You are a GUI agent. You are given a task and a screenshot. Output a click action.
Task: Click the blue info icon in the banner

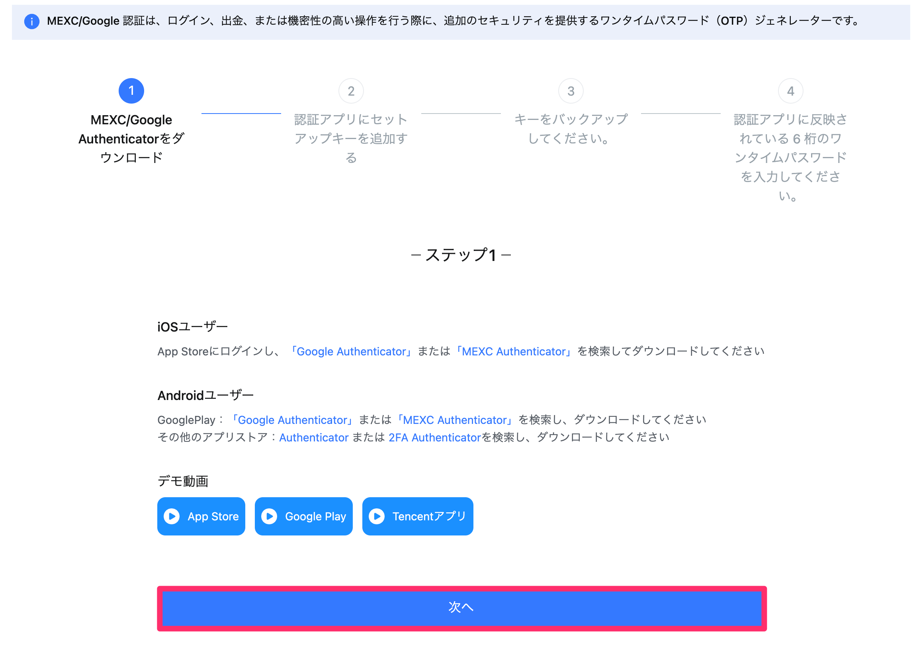coord(31,21)
